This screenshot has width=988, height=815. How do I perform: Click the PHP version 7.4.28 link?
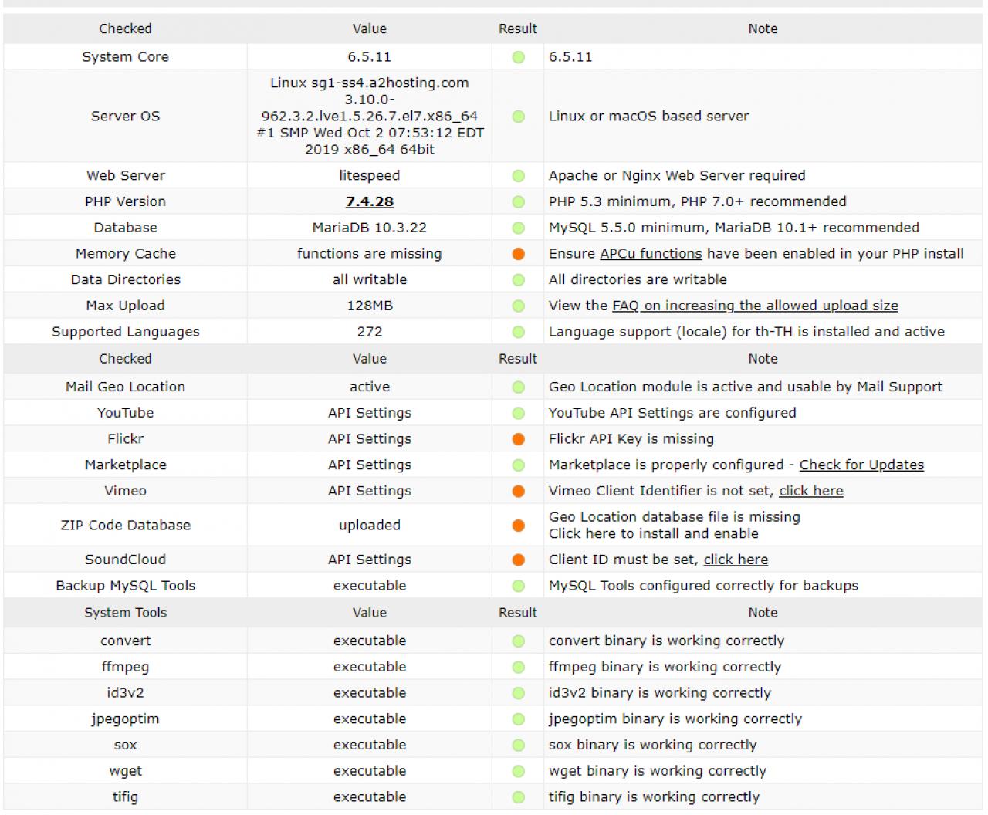(x=369, y=201)
